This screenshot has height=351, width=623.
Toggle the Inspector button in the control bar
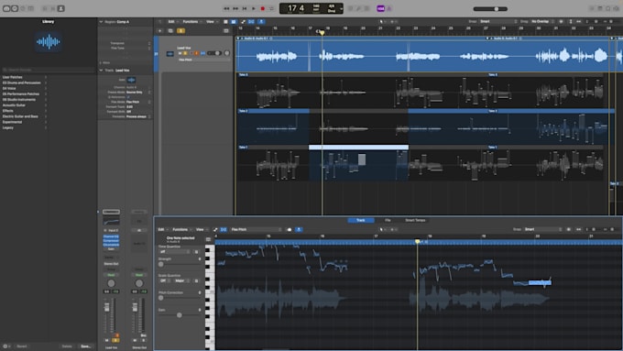(x=15, y=8)
